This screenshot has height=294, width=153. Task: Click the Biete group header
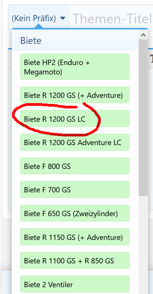(x=75, y=40)
